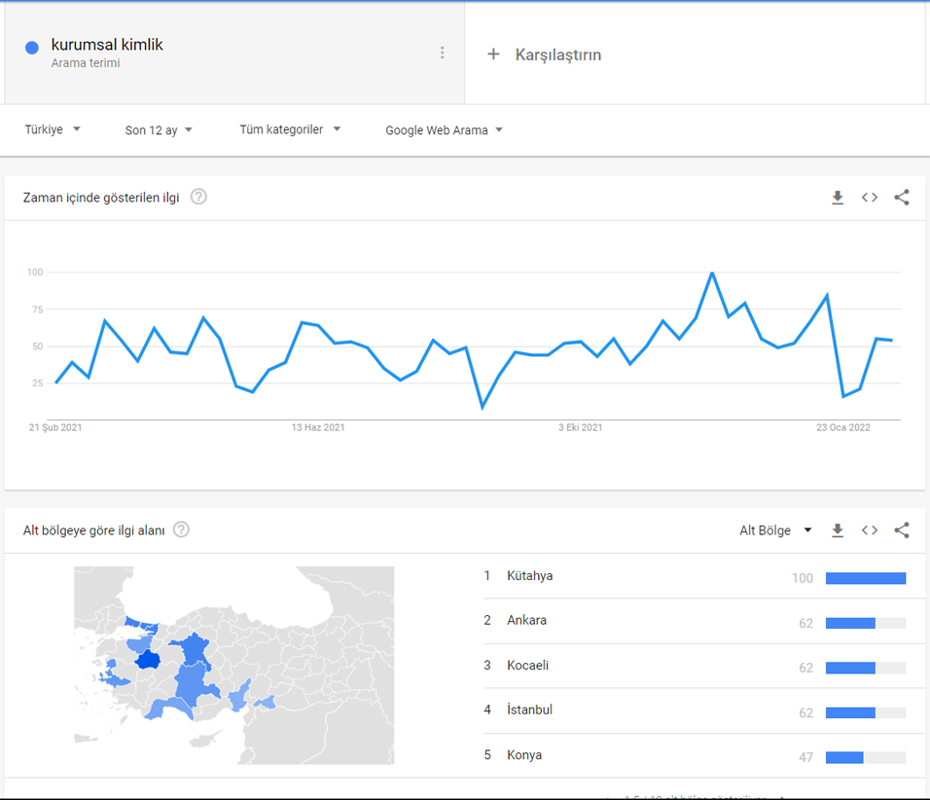The image size is (930, 800).
Task: Download the subregion interest data
Action: [838, 530]
